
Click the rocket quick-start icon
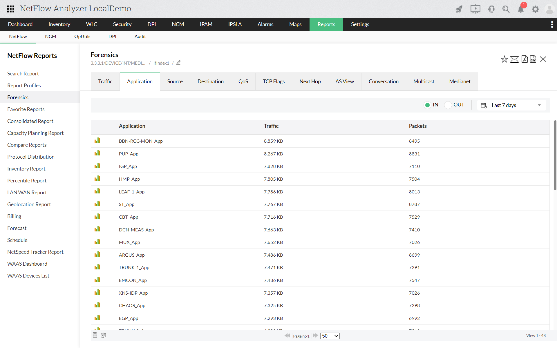(459, 9)
